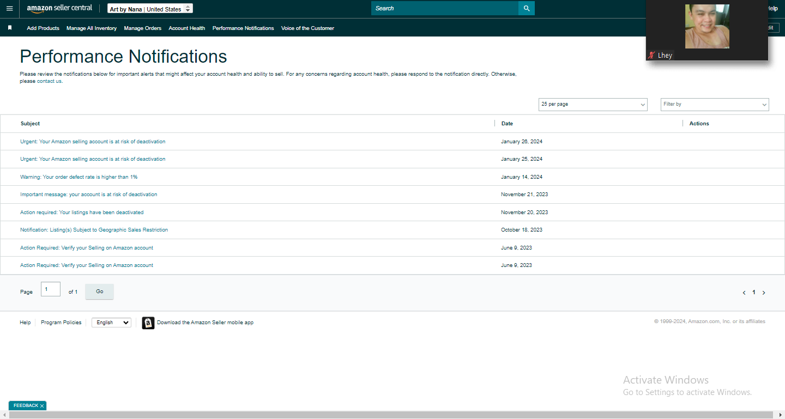Open the Urgent notification dated January 26, 2024
Viewport: 785px width, 419px height.
pos(93,142)
